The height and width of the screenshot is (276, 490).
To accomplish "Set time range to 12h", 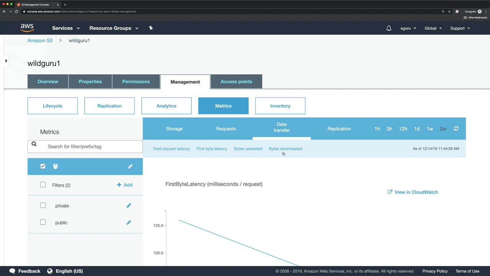I will coord(403,129).
